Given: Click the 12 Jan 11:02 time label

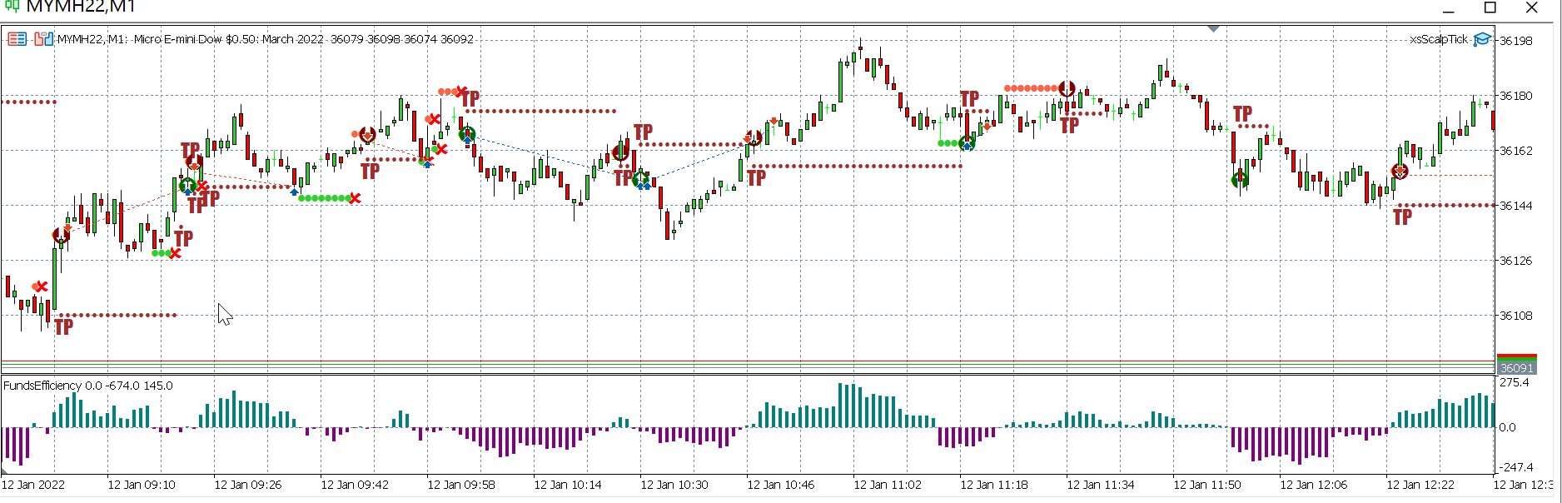Looking at the screenshot, I should pyautogui.click(x=888, y=485).
